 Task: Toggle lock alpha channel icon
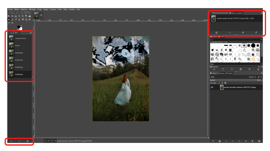click(225, 83)
